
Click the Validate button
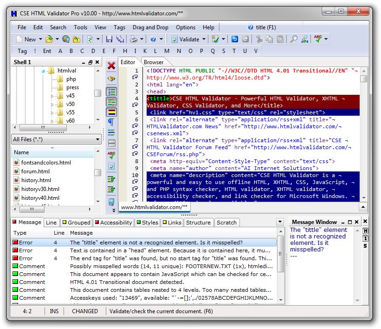pos(185,39)
